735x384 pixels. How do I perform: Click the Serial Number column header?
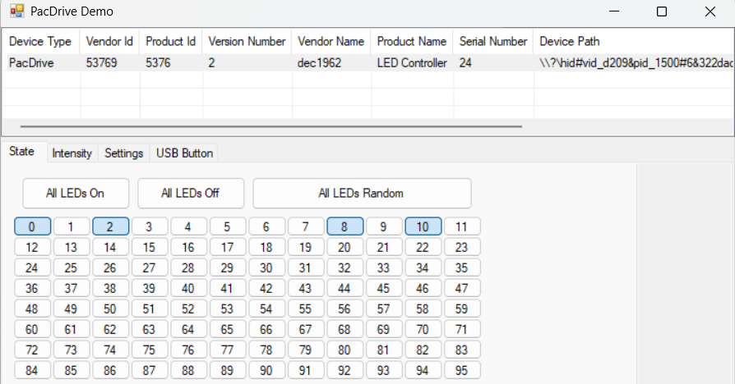tap(493, 41)
